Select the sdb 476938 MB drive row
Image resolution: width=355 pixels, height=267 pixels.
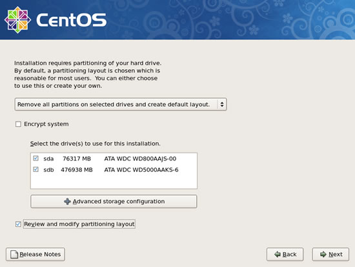tap(114, 169)
